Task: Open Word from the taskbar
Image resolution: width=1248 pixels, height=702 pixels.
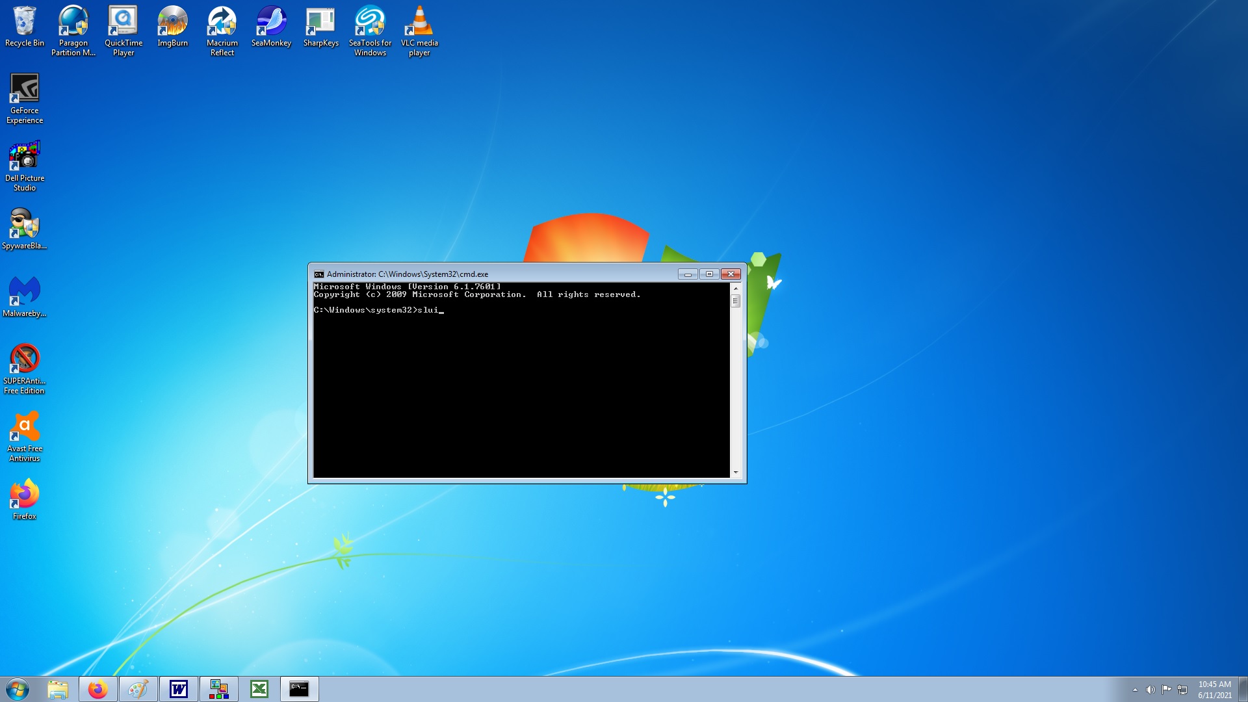Action: (x=178, y=689)
